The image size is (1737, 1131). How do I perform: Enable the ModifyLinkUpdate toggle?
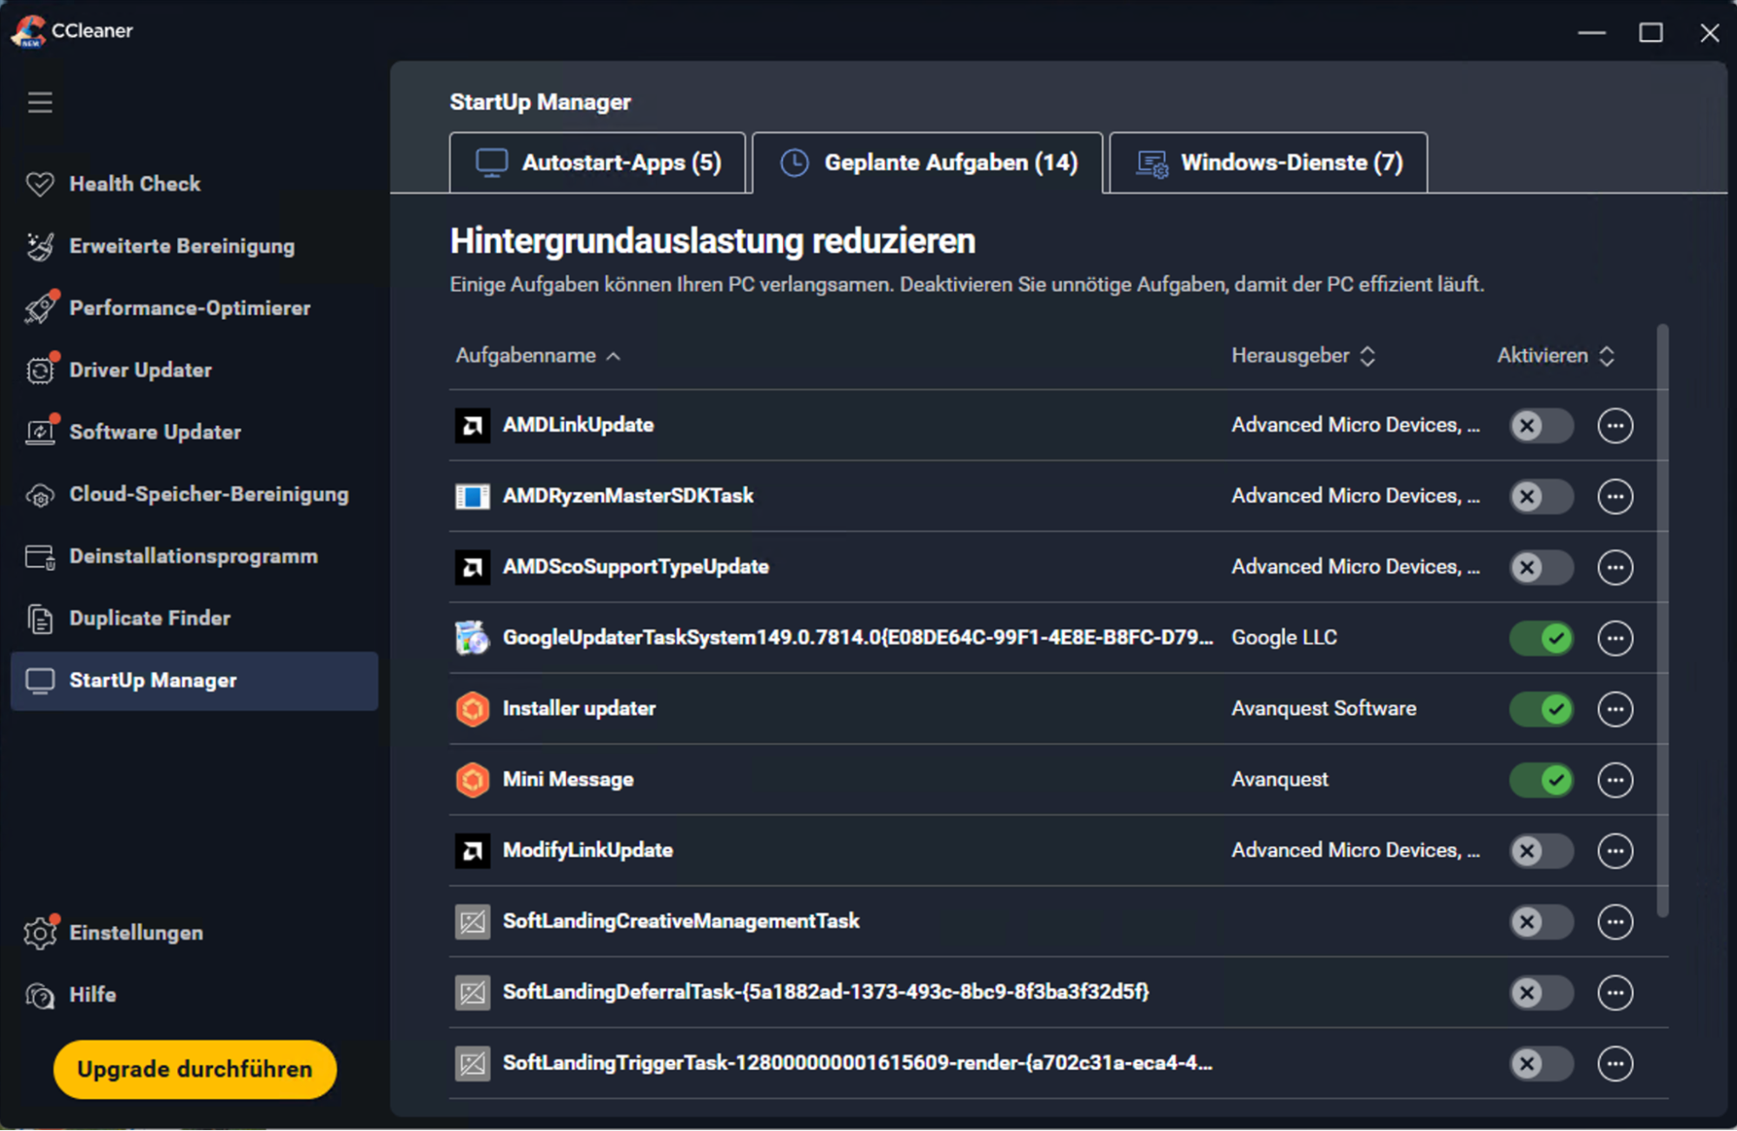[x=1541, y=851]
